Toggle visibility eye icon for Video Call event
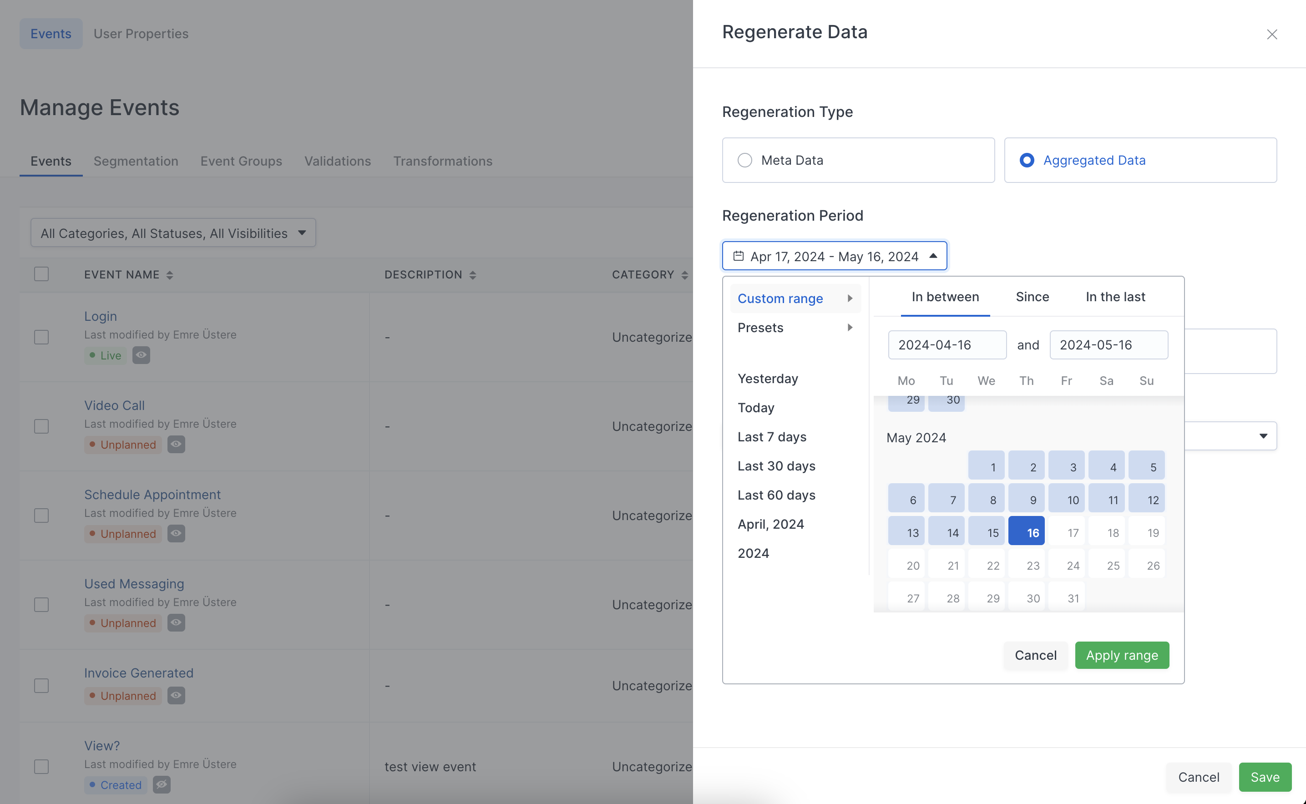 (x=176, y=445)
